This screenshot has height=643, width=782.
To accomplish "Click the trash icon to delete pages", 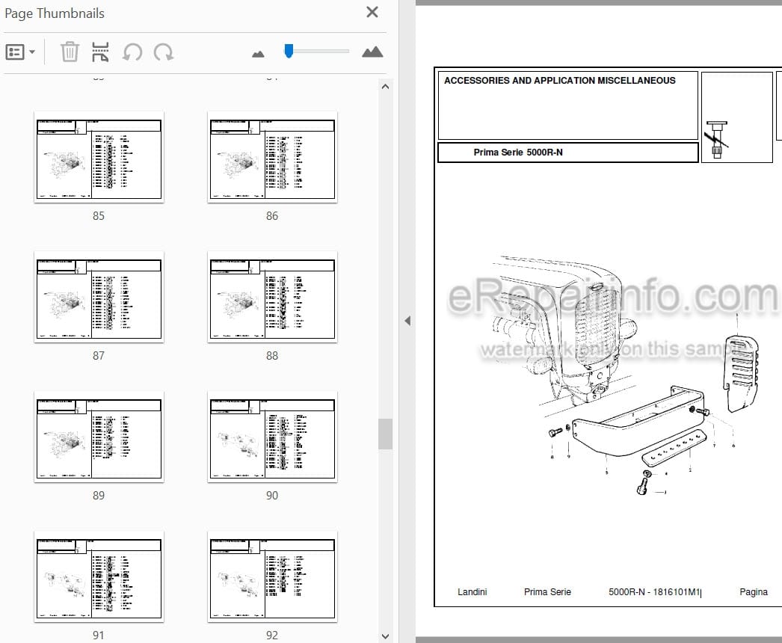I will [70, 52].
